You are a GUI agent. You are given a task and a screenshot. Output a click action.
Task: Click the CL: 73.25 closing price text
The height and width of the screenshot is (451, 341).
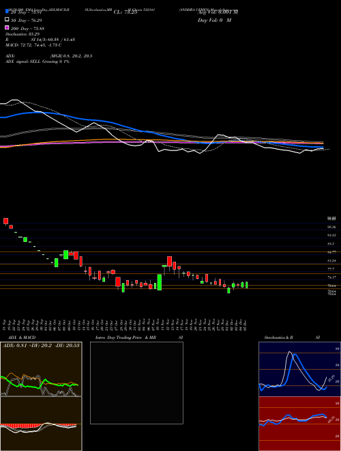click(x=125, y=12)
